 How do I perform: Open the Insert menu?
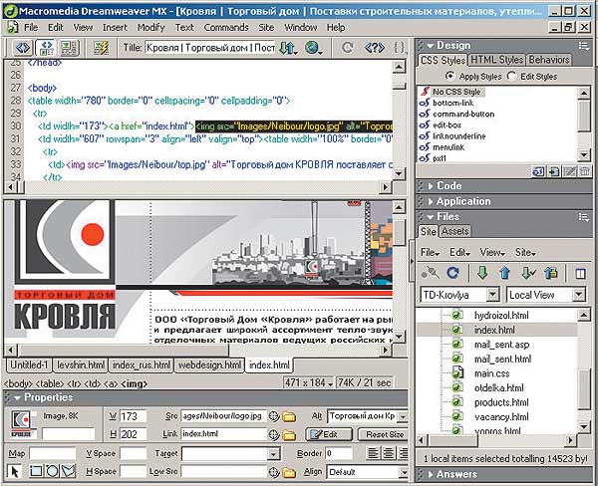tap(115, 28)
